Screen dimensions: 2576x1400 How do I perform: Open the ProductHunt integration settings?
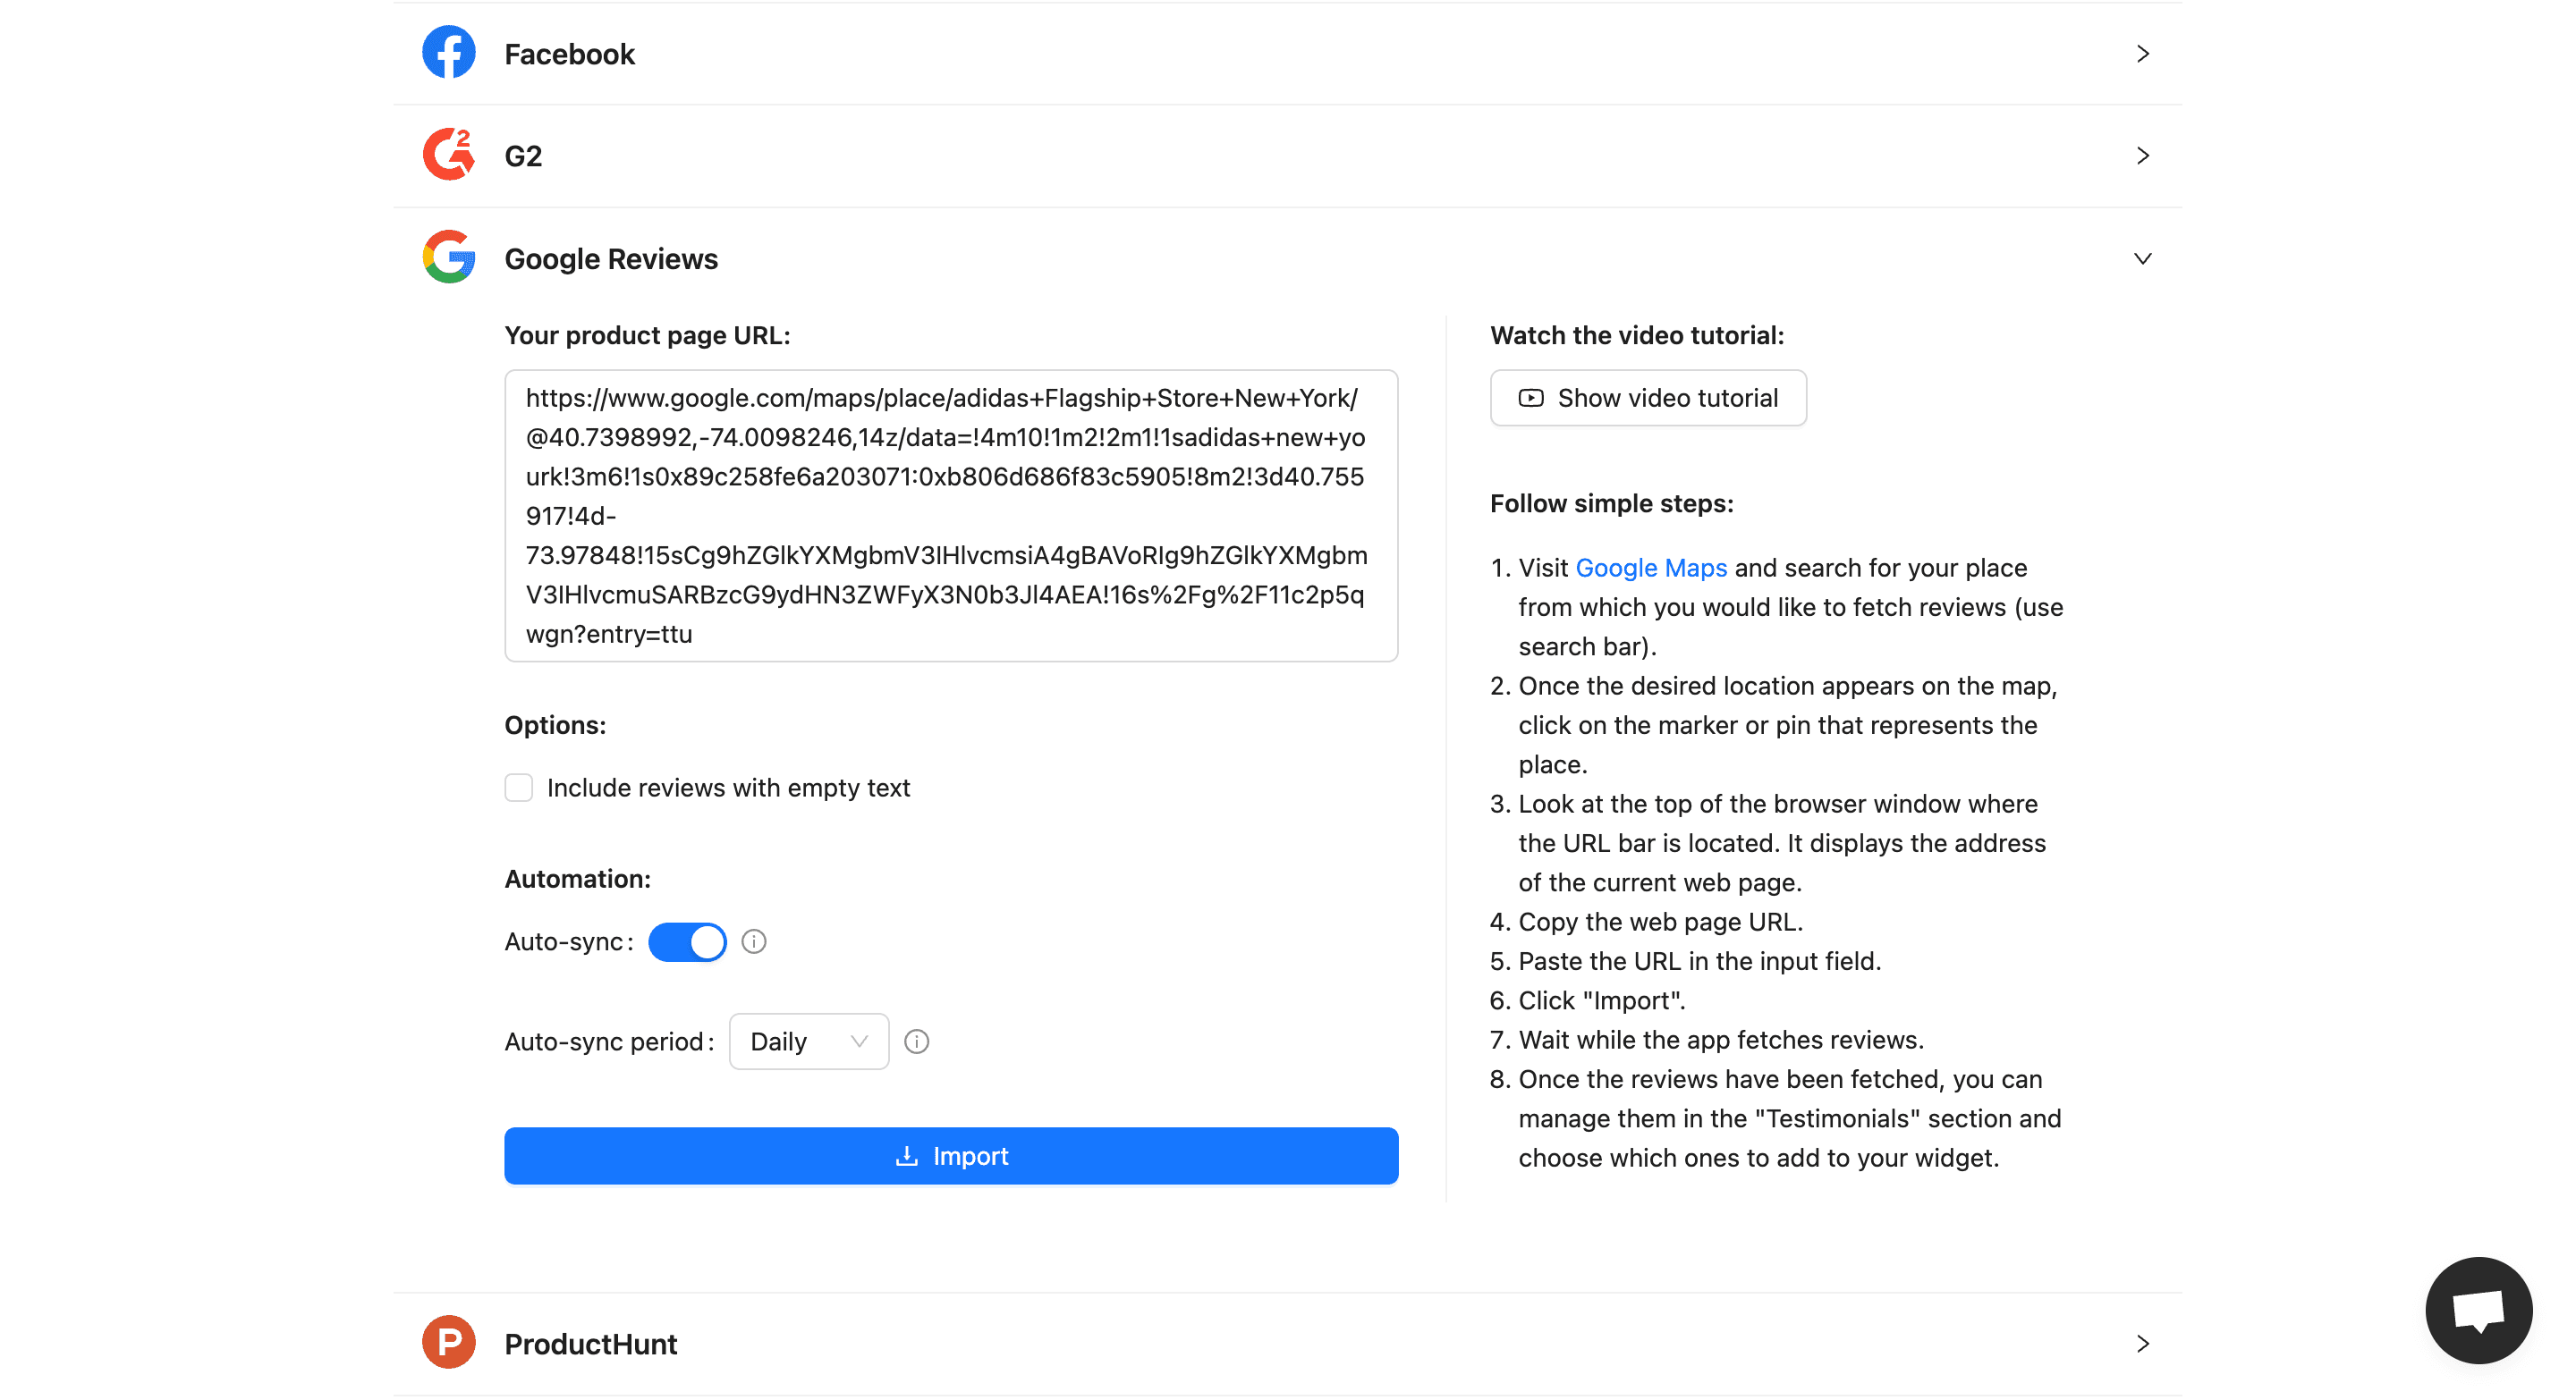tap(1286, 1345)
